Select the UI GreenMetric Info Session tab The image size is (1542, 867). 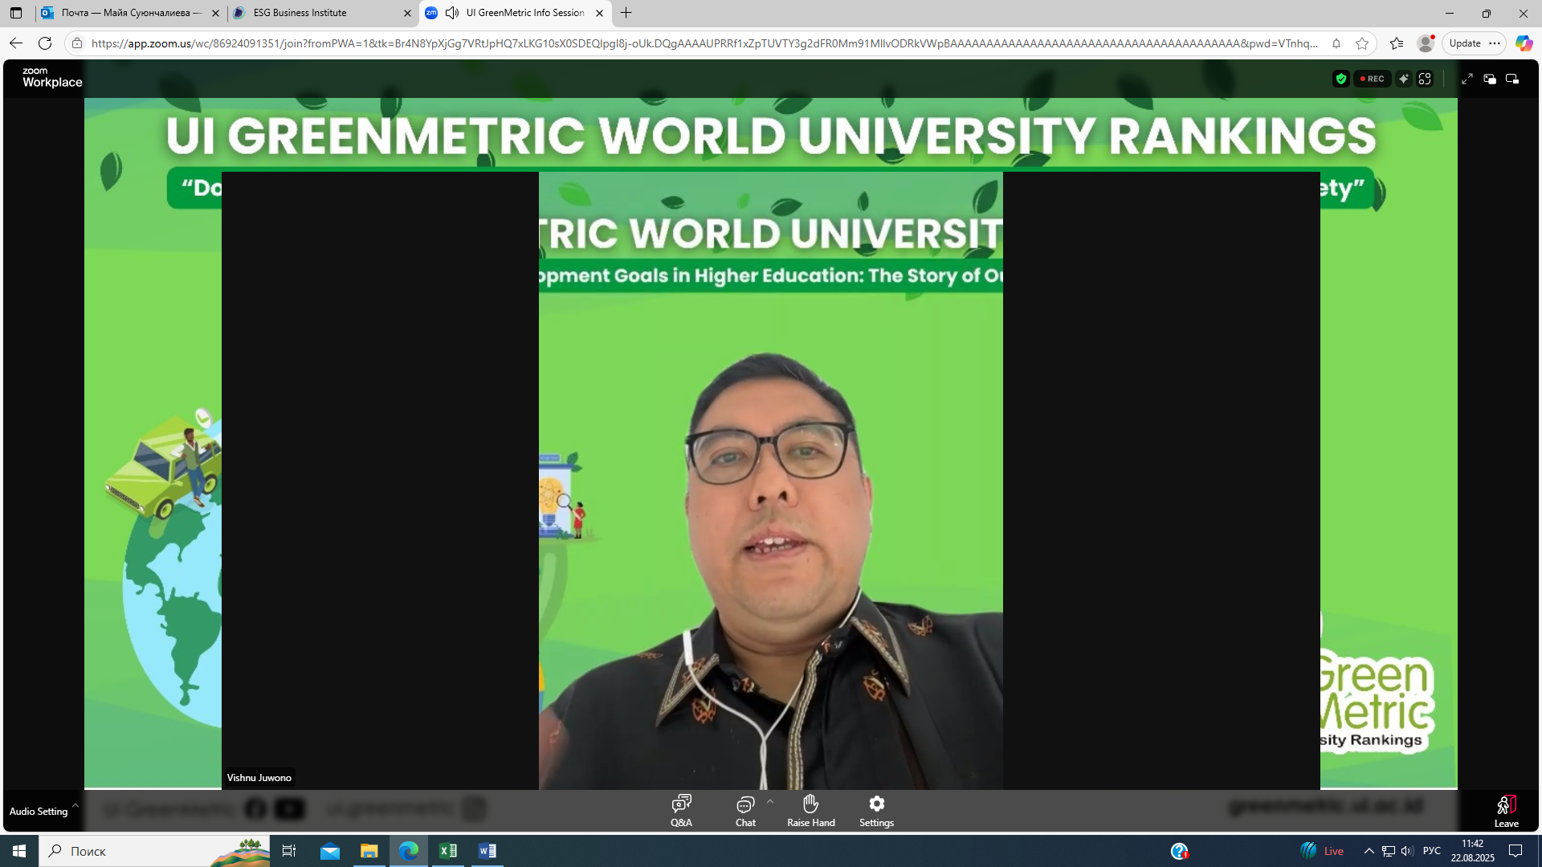point(515,13)
